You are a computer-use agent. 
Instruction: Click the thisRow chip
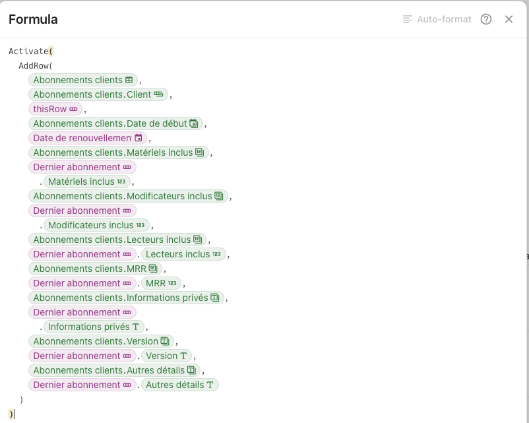coord(55,109)
